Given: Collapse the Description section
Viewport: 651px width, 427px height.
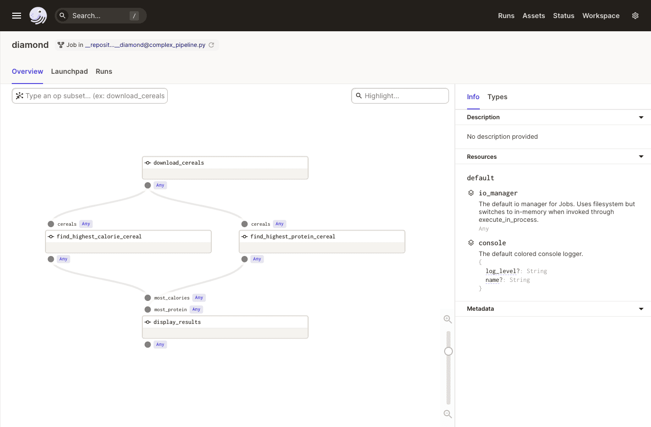Looking at the screenshot, I should point(641,117).
